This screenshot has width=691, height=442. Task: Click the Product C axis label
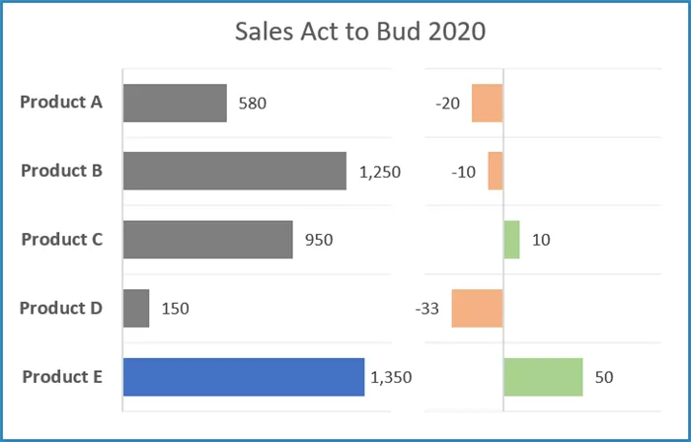[x=62, y=239]
